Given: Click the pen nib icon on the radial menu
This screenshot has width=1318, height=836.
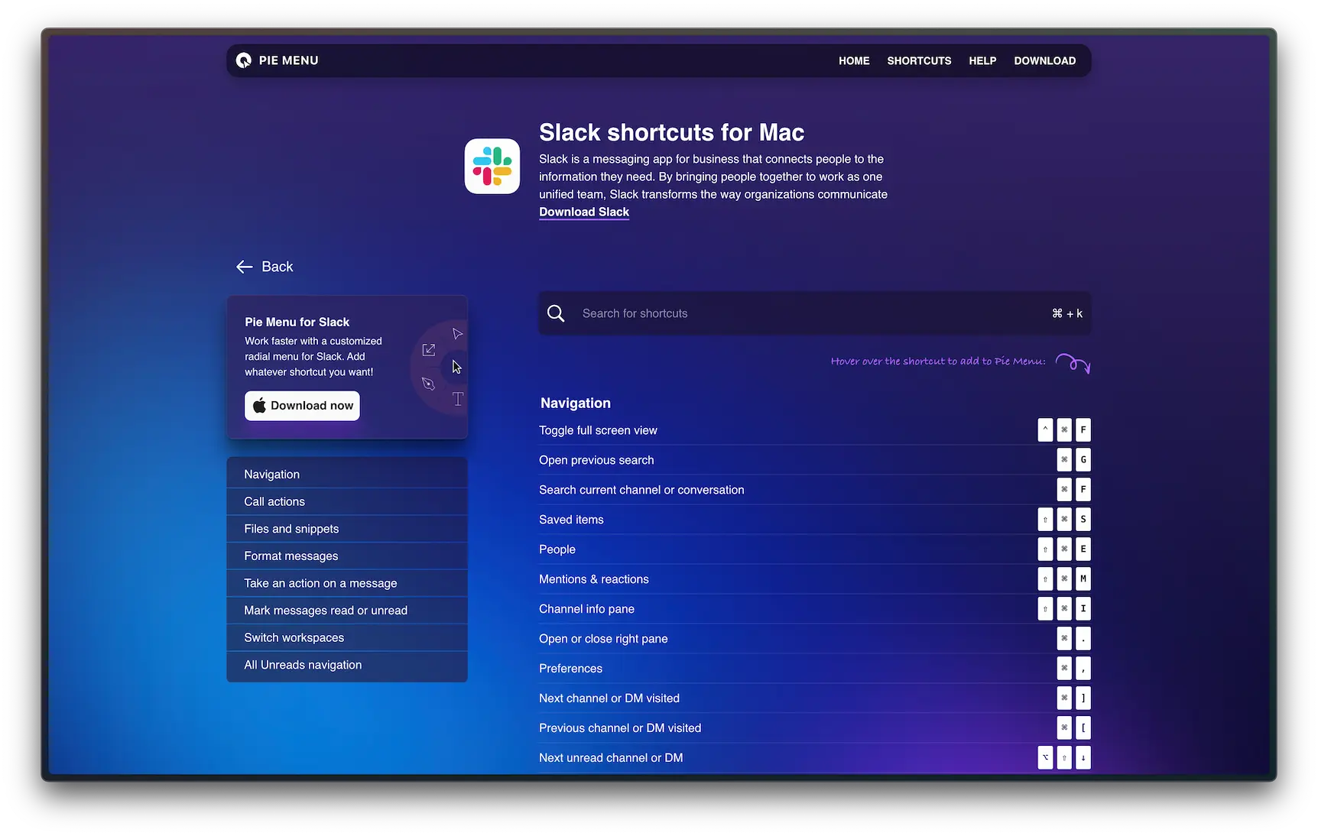Looking at the screenshot, I should pos(428,384).
